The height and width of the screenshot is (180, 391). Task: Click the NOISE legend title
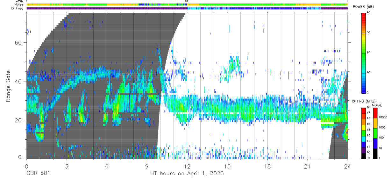tap(378, 105)
